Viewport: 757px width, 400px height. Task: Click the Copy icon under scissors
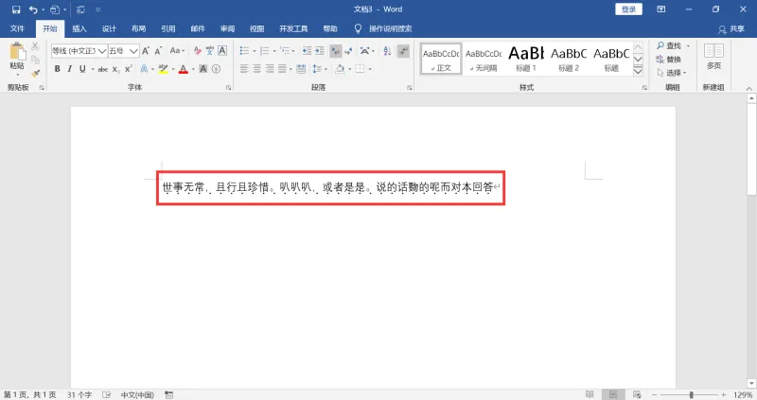tap(35, 60)
